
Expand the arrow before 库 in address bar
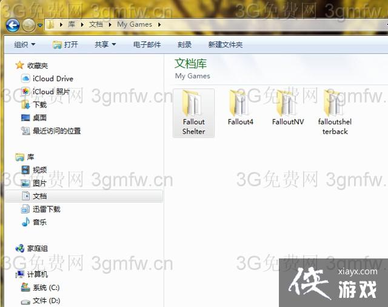point(61,24)
